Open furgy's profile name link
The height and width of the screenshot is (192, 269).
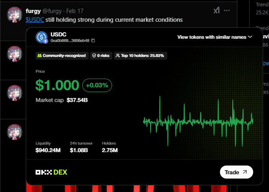tap(33, 11)
